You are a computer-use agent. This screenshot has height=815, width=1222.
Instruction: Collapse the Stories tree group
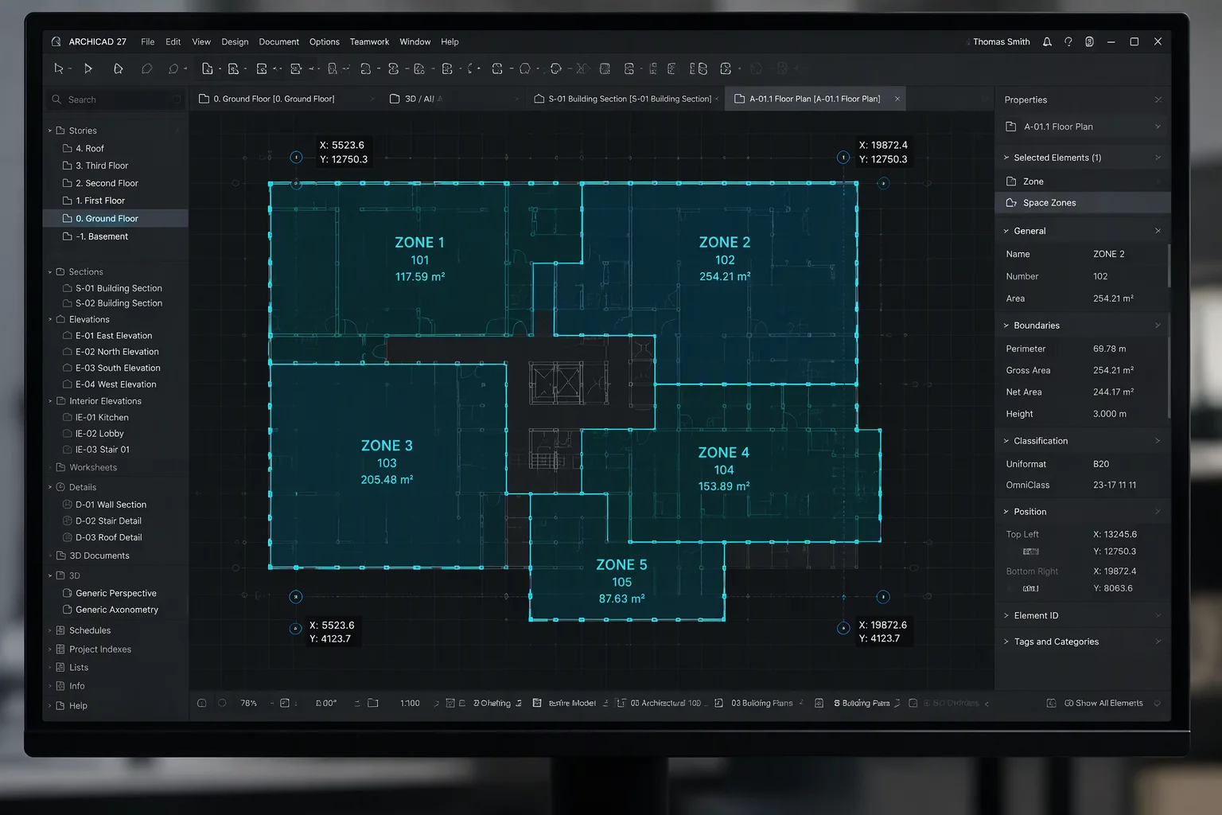pos(50,131)
